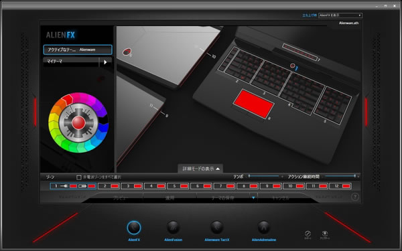
Task: Pick the blue segment on color wheel
Action: pyautogui.click(x=103, y=127)
